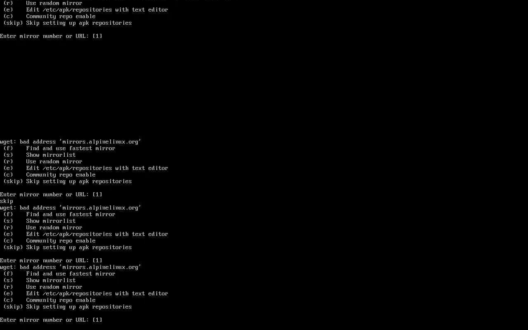Click "(skip) Skip setting up apk repositories" in topmost menu

68,23
